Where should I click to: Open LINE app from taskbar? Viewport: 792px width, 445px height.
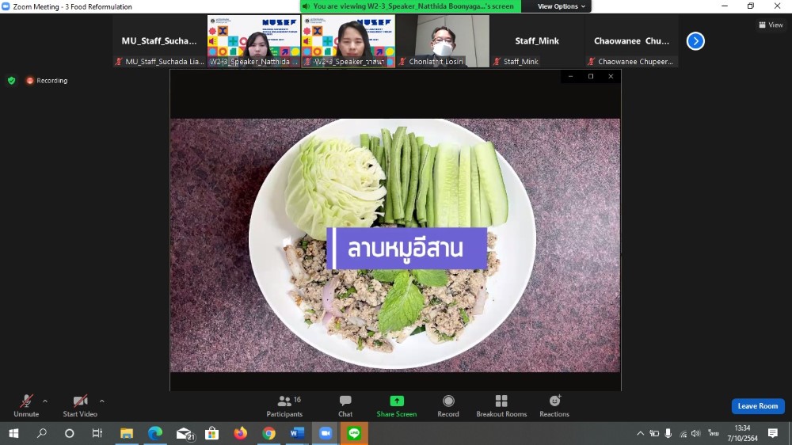(354, 433)
